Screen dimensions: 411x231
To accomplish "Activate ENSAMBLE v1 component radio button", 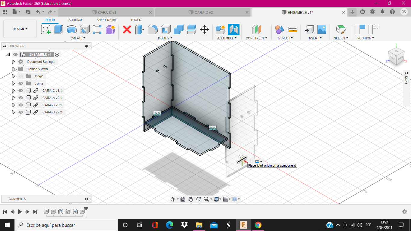I will click(x=57, y=54).
